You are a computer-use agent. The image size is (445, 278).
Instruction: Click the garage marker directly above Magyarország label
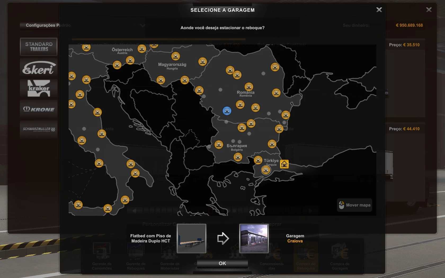tap(175, 56)
